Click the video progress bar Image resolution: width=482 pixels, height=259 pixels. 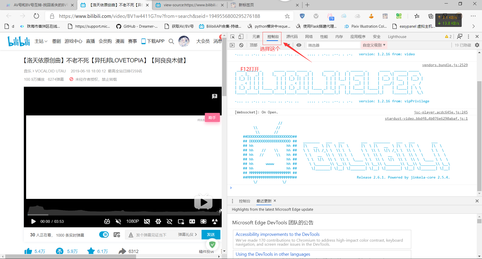click(125, 215)
